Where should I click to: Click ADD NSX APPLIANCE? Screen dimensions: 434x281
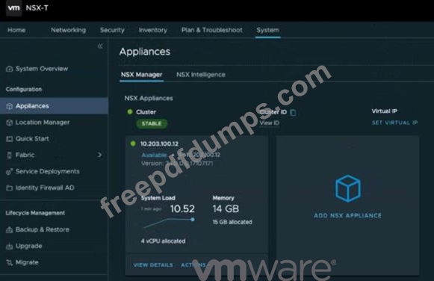[x=347, y=215]
